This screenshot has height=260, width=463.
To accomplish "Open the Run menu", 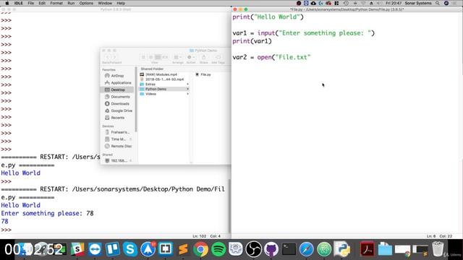I will pyautogui.click(x=71, y=3).
